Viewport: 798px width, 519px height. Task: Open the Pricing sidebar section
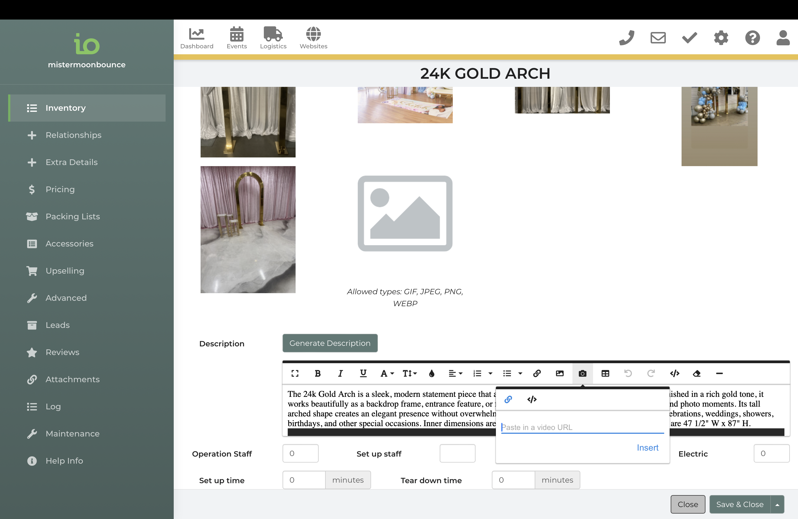tap(60, 189)
